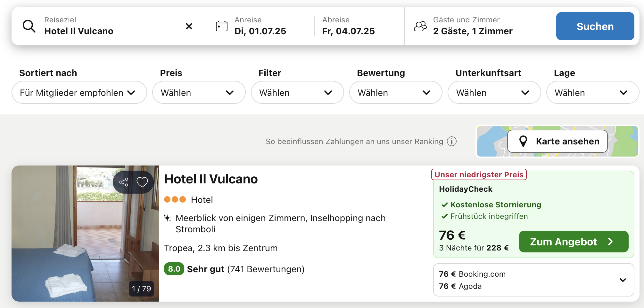The width and height of the screenshot is (644, 308).
Task: Click 3 Nächte für 228 € text
Action: 474,248
